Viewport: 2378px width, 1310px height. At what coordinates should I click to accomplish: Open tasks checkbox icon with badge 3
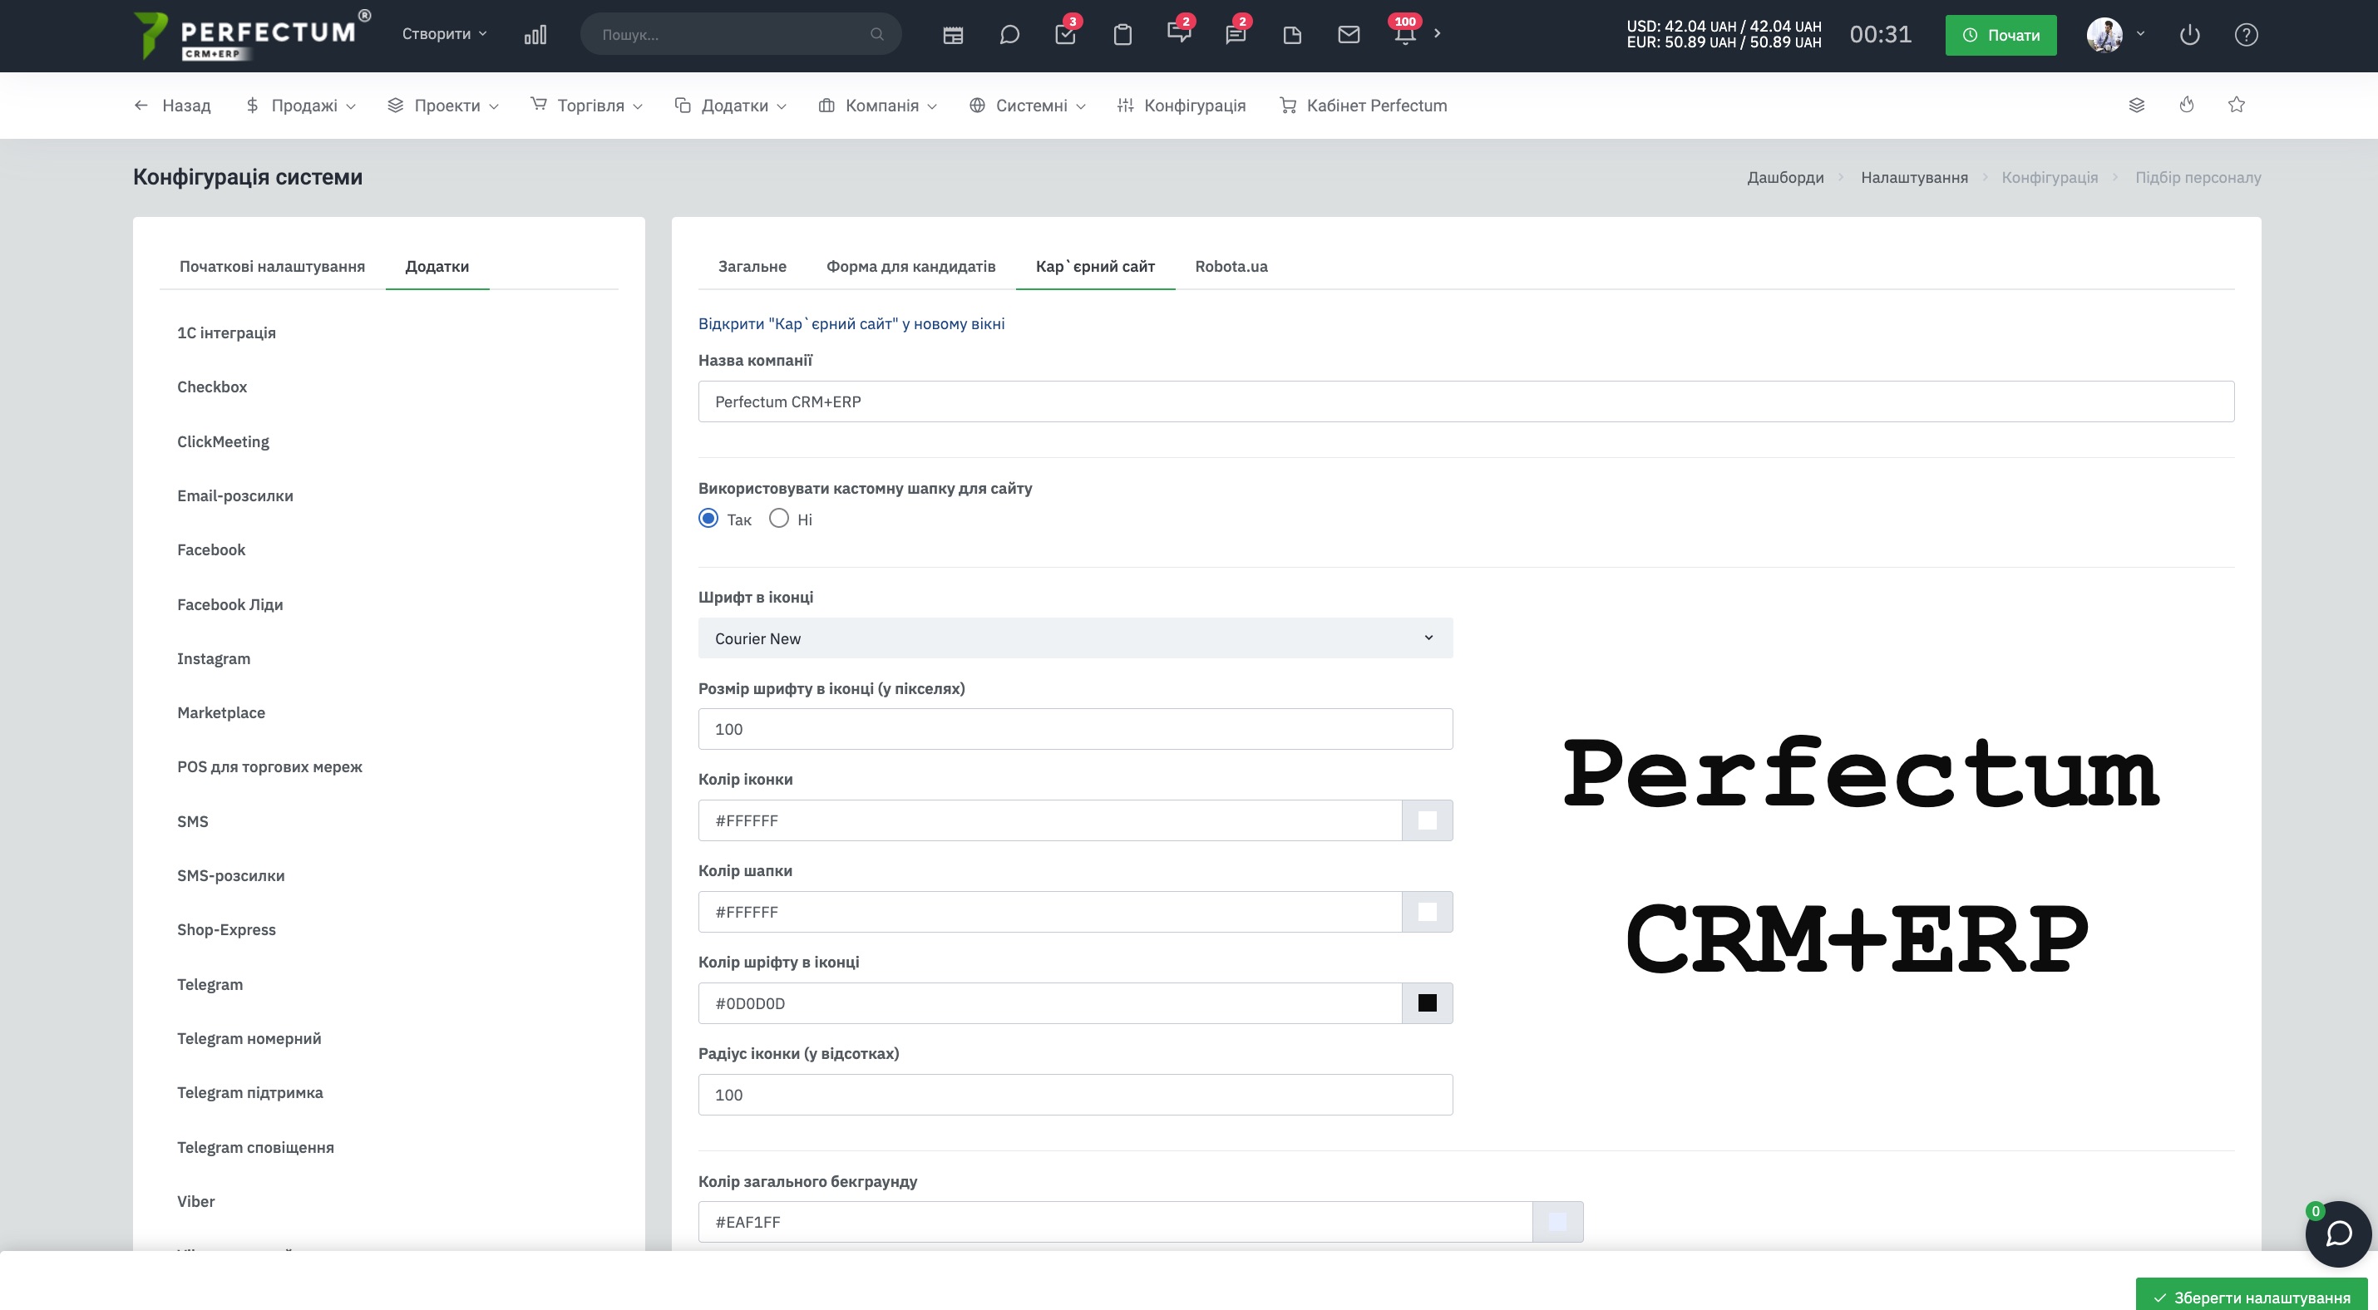(x=1066, y=34)
